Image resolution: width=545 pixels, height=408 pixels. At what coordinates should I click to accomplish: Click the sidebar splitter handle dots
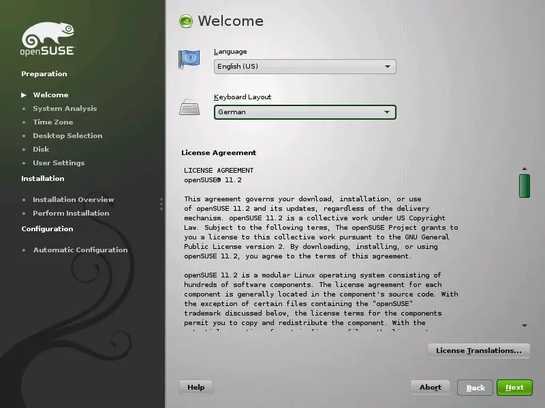click(x=161, y=204)
